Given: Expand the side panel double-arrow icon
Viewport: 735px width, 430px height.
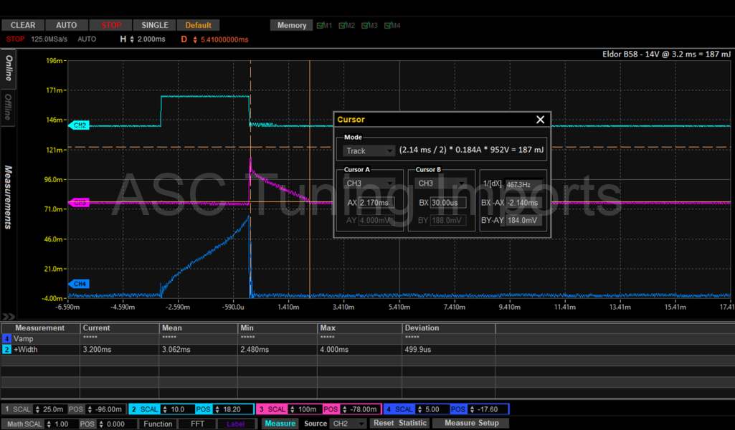Looking at the screenshot, I should pos(8,317).
